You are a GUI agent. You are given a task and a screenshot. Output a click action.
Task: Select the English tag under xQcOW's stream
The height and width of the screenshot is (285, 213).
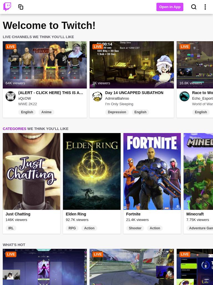(27, 112)
